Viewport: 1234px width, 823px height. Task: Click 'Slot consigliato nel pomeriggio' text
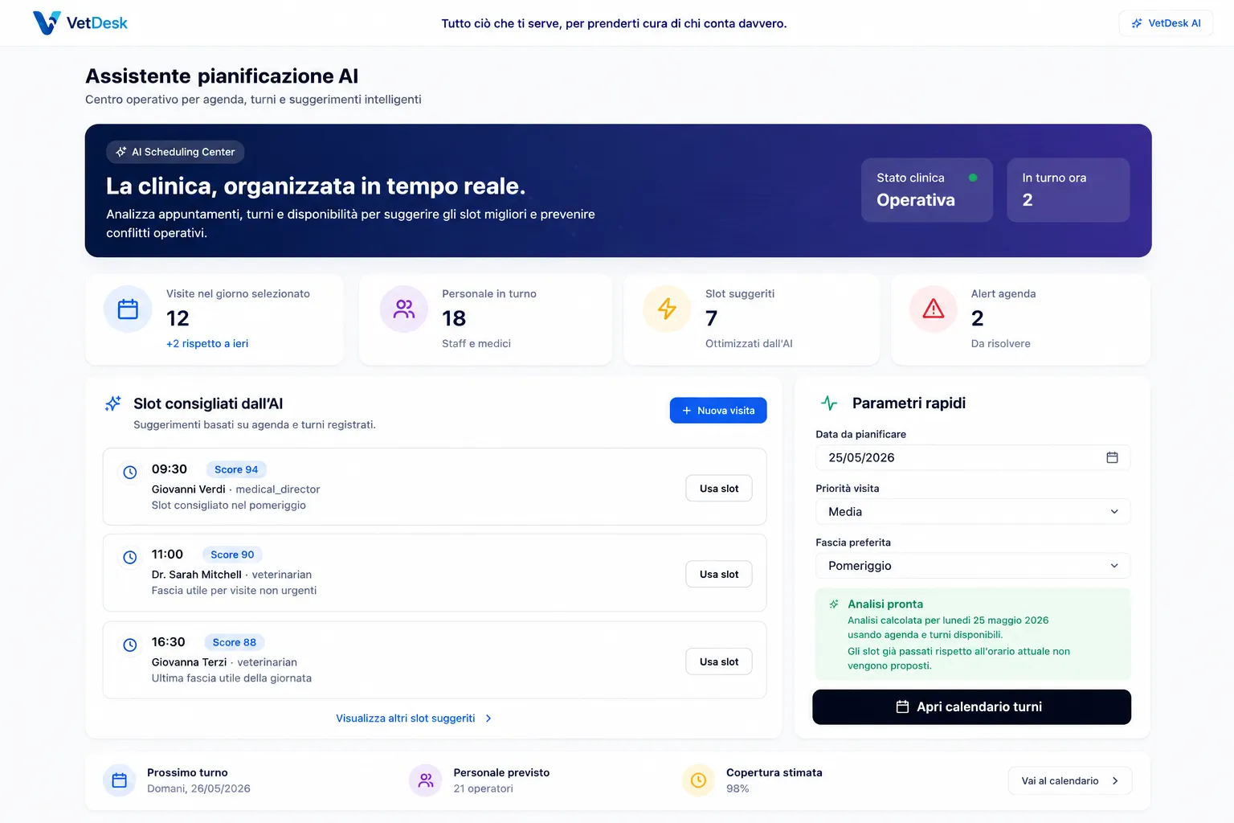pyautogui.click(x=229, y=506)
